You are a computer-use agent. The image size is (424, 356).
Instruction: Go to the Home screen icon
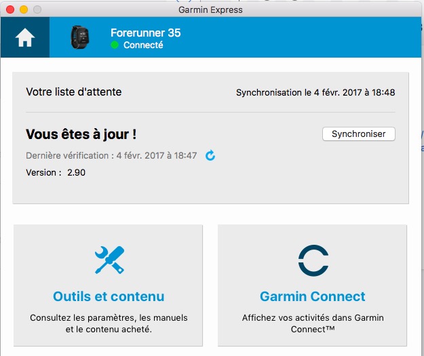point(25,39)
